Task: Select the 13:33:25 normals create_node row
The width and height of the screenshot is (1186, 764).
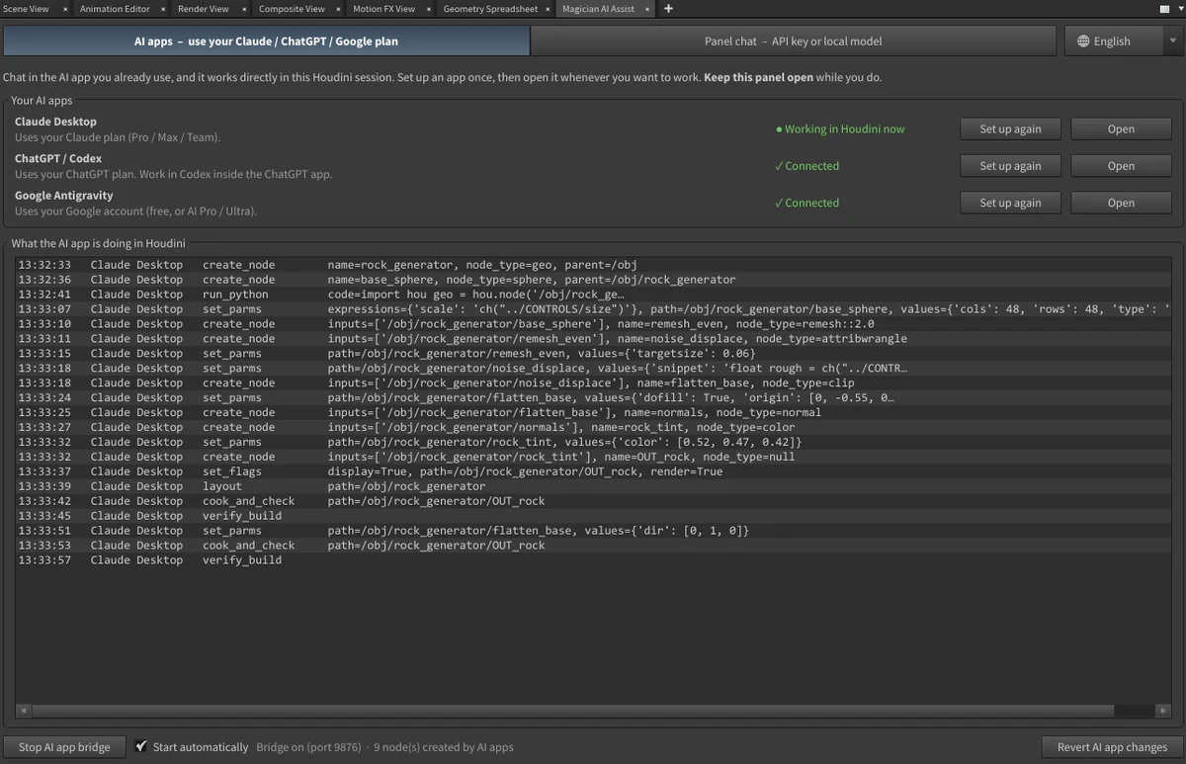Action: click(593, 413)
